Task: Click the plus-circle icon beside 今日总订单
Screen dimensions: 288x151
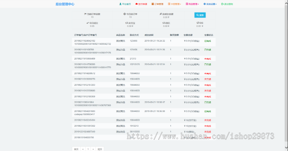Action: click(x=124, y=14)
